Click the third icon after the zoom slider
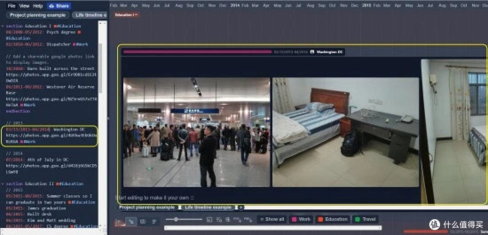 point(228,220)
